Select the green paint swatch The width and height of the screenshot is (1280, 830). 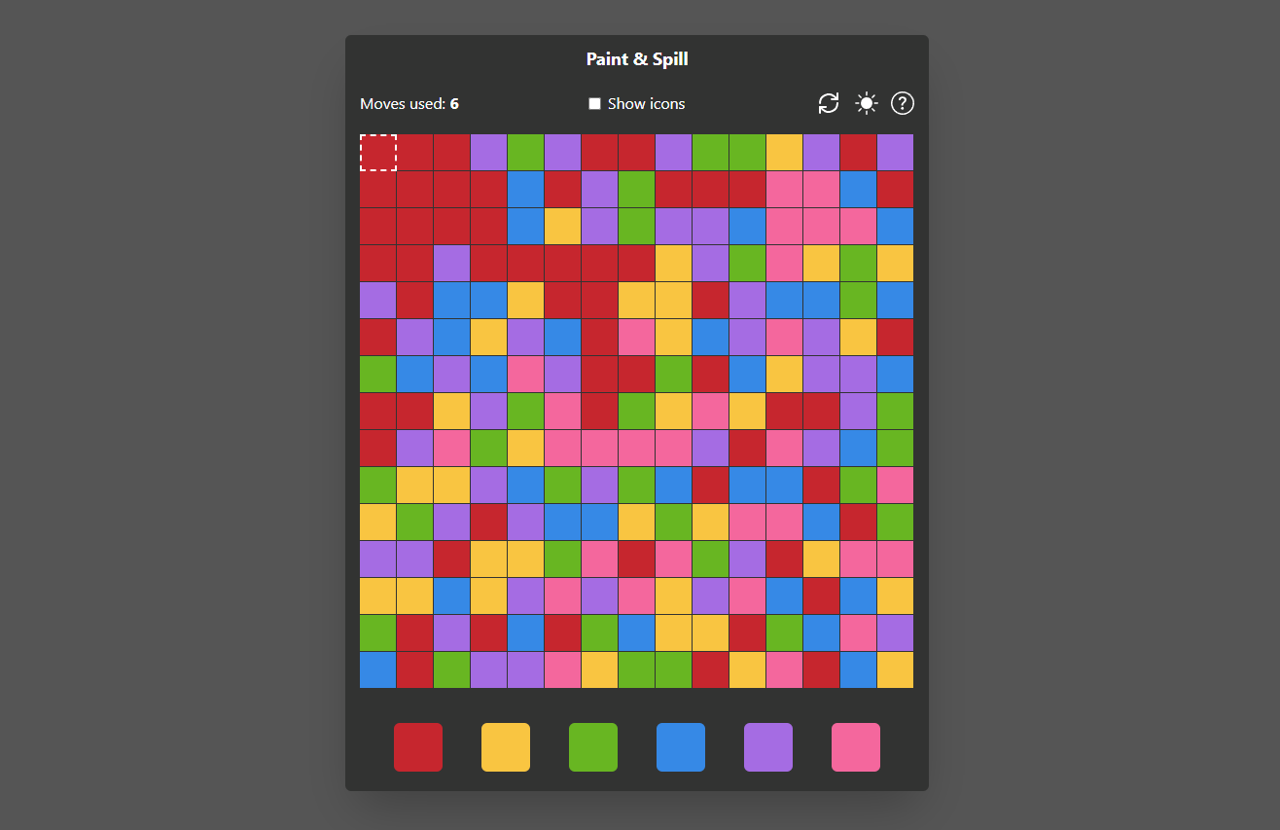click(x=593, y=747)
